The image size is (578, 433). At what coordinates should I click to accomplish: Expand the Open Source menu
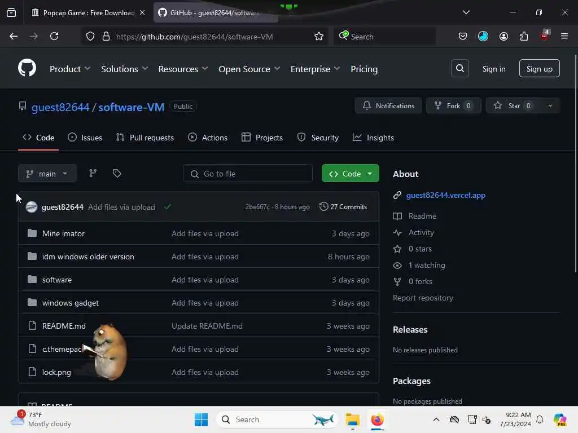(x=249, y=69)
